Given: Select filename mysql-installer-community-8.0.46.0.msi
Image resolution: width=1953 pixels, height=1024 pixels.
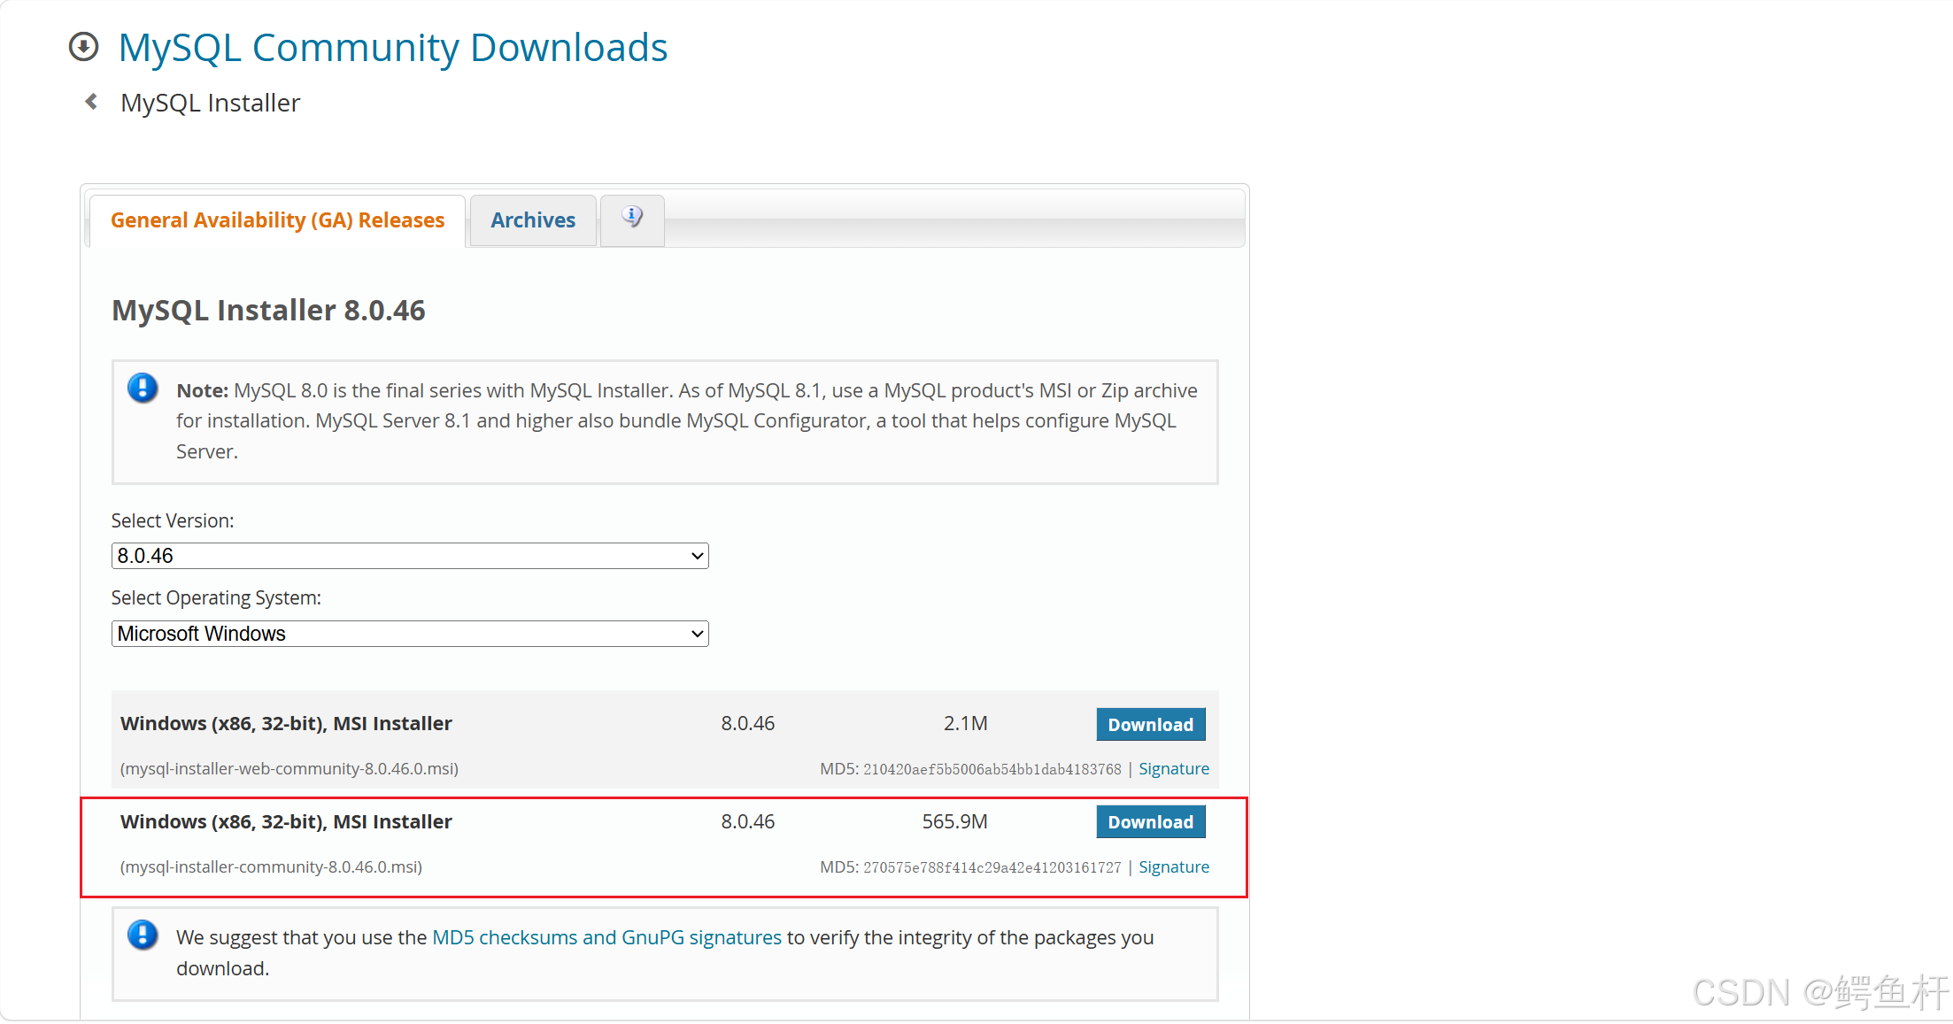Looking at the screenshot, I should pyautogui.click(x=271, y=867).
